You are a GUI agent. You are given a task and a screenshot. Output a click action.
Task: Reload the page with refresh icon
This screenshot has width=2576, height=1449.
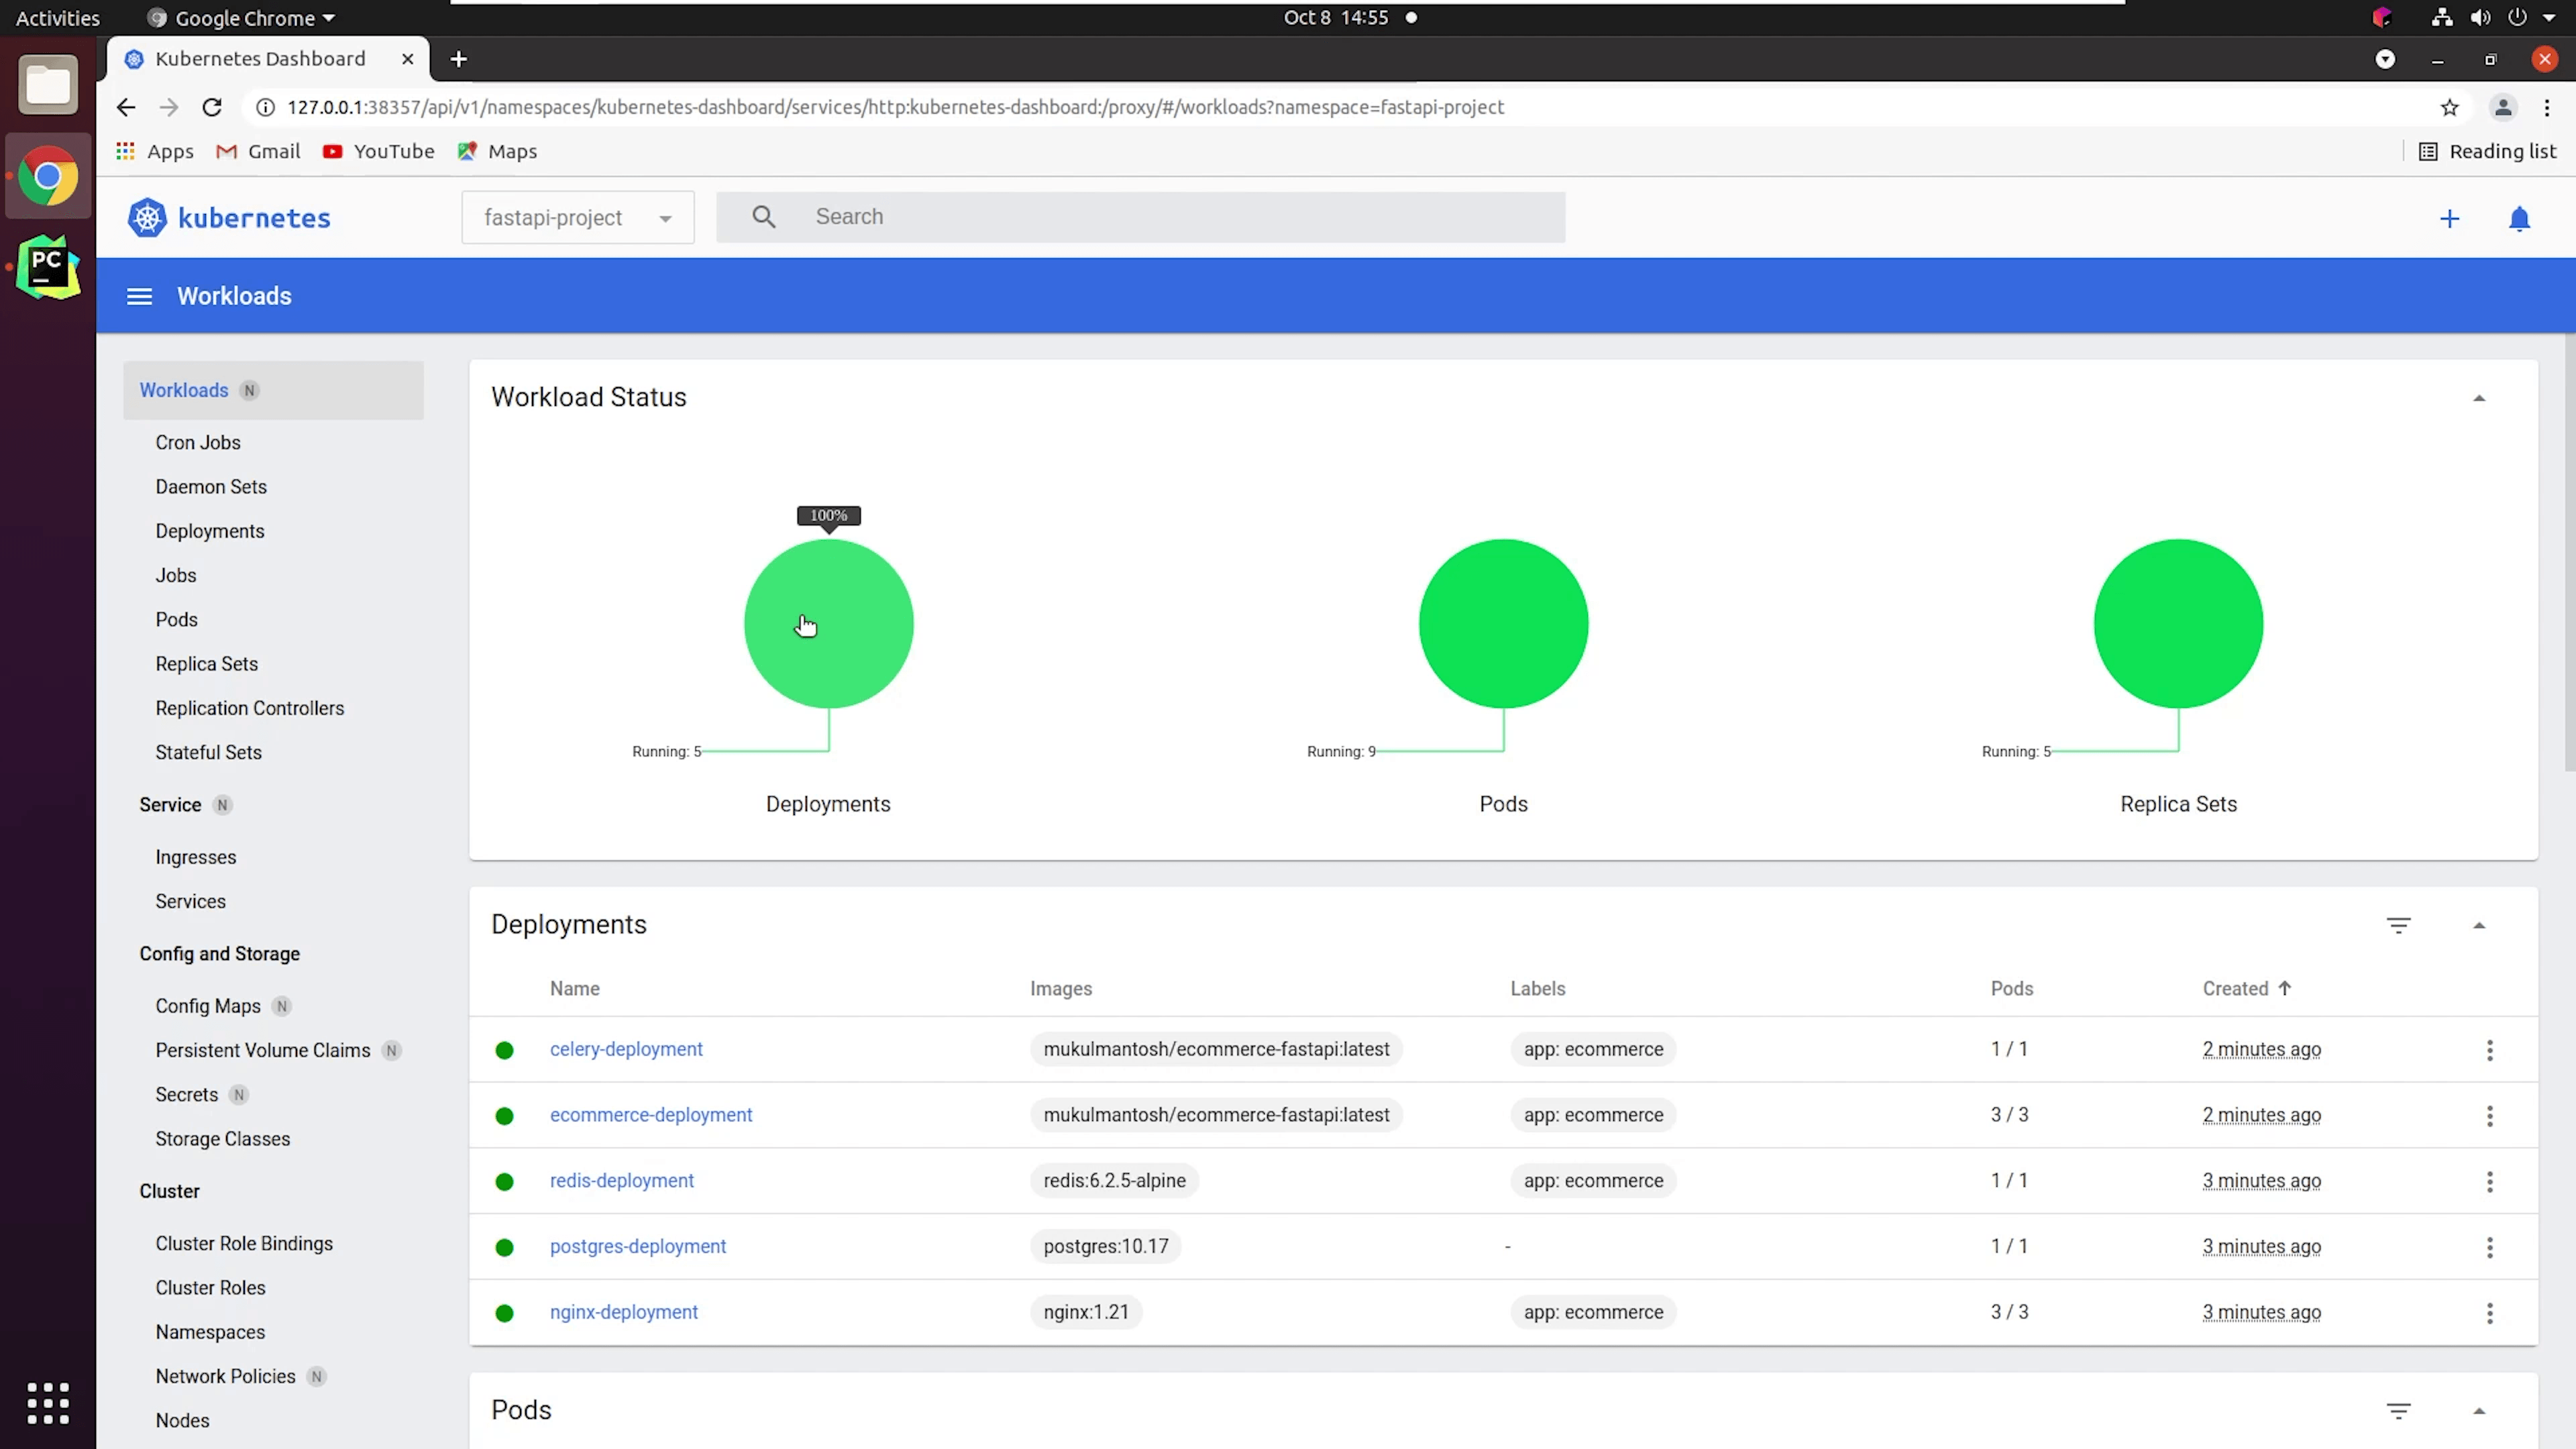(212, 108)
